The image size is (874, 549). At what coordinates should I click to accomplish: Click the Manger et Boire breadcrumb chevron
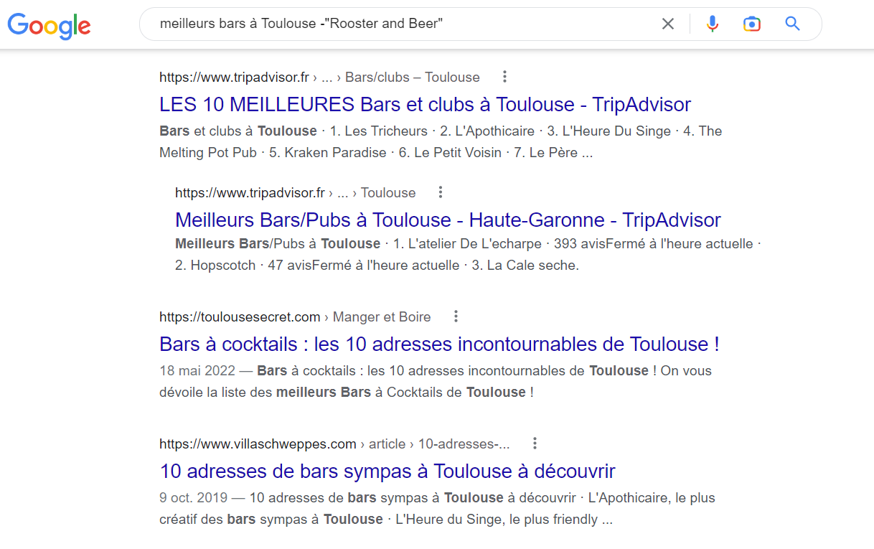click(x=326, y=316)
